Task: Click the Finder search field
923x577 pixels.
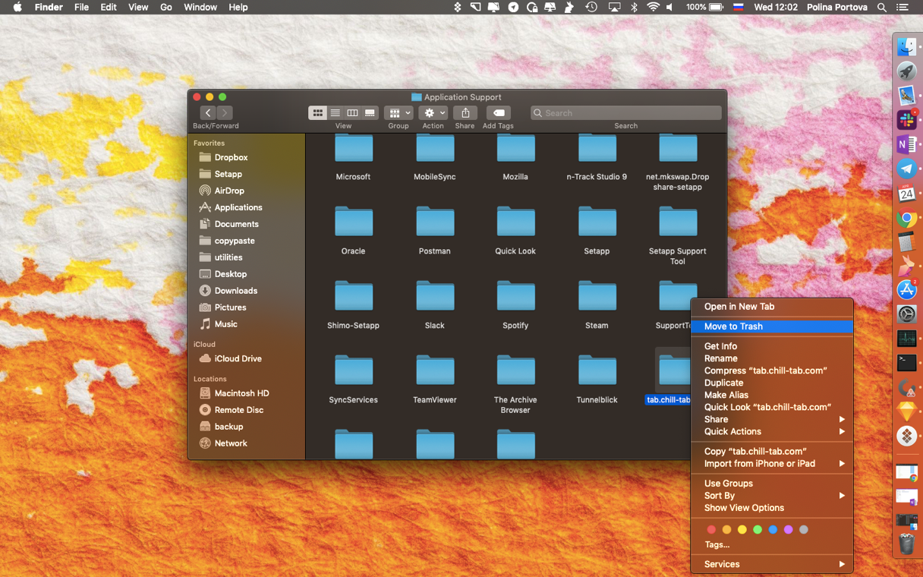Action: [x=625, y=112]
